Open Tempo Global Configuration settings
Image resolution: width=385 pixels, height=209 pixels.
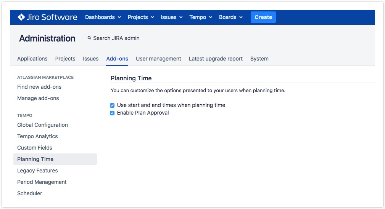(42, 125)
